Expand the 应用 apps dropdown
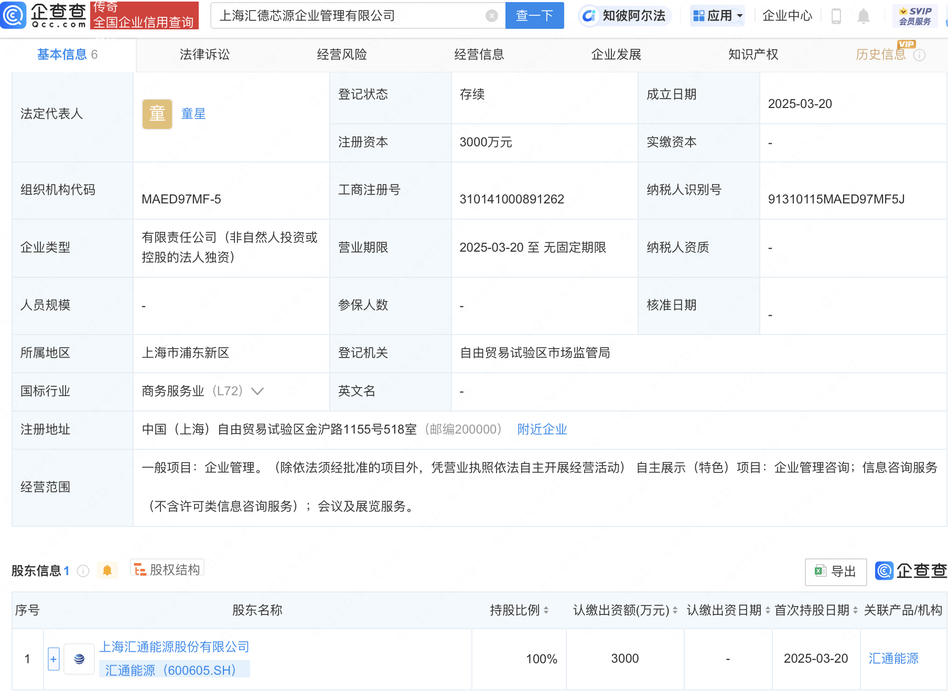Screen dimensions: 948x691 pyautogui.click(x=718, y=16)
